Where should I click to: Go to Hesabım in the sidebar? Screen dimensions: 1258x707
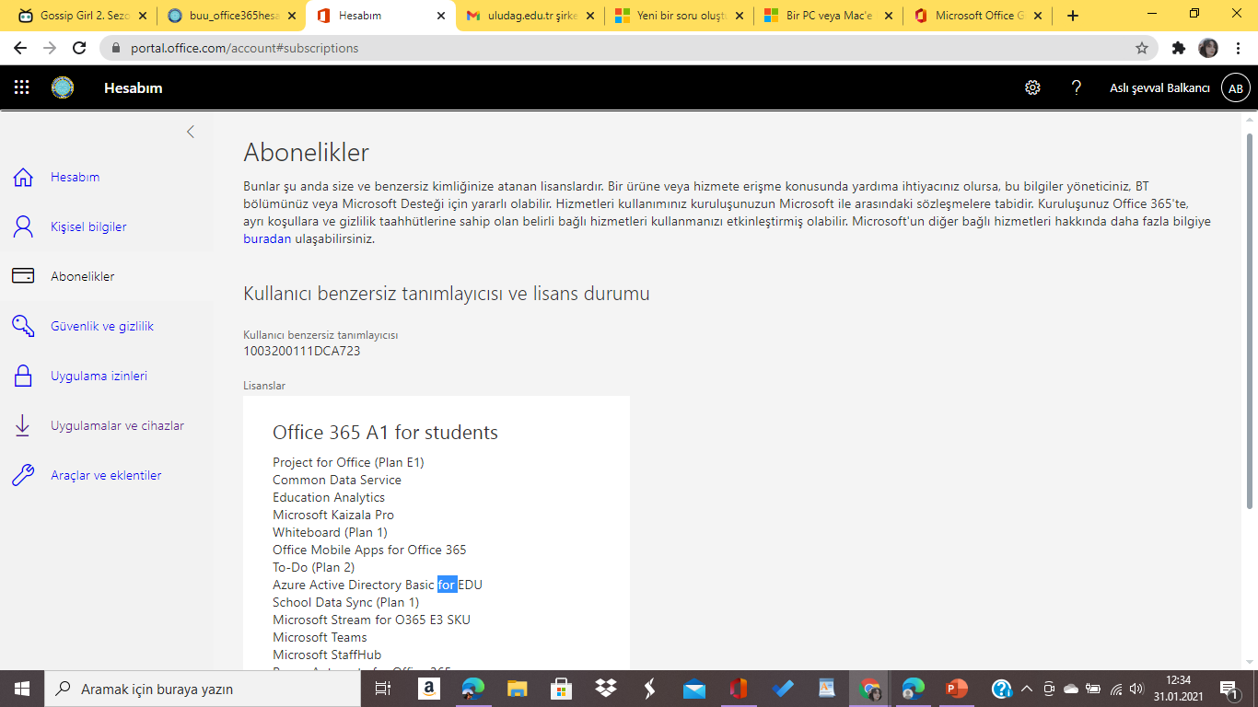point(76,177)
